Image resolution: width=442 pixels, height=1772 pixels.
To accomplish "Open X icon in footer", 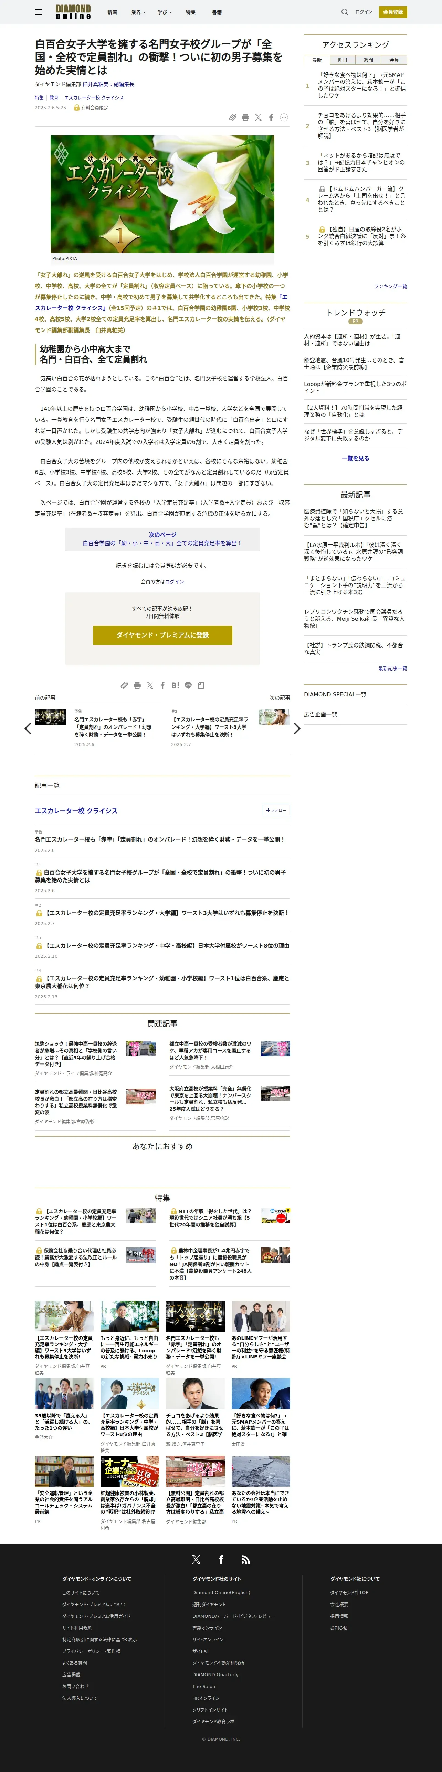I will click(x=196, y=1559).
